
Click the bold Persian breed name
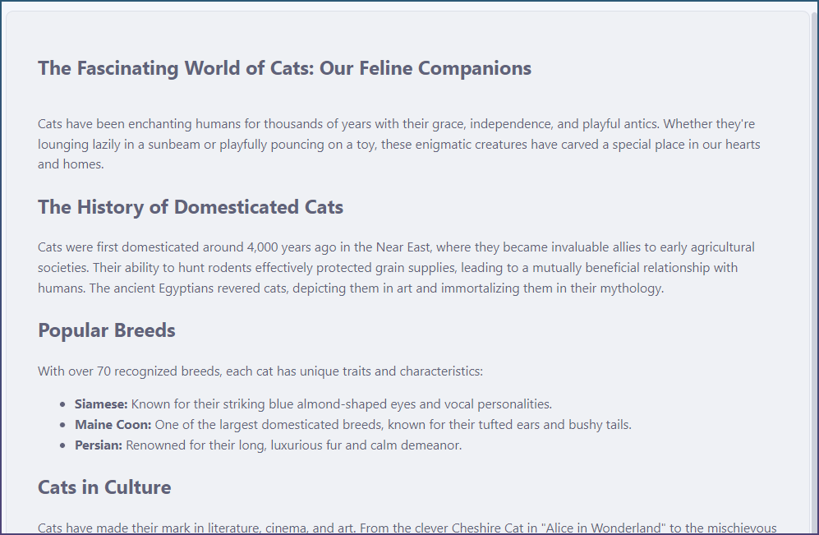point(99,445)
